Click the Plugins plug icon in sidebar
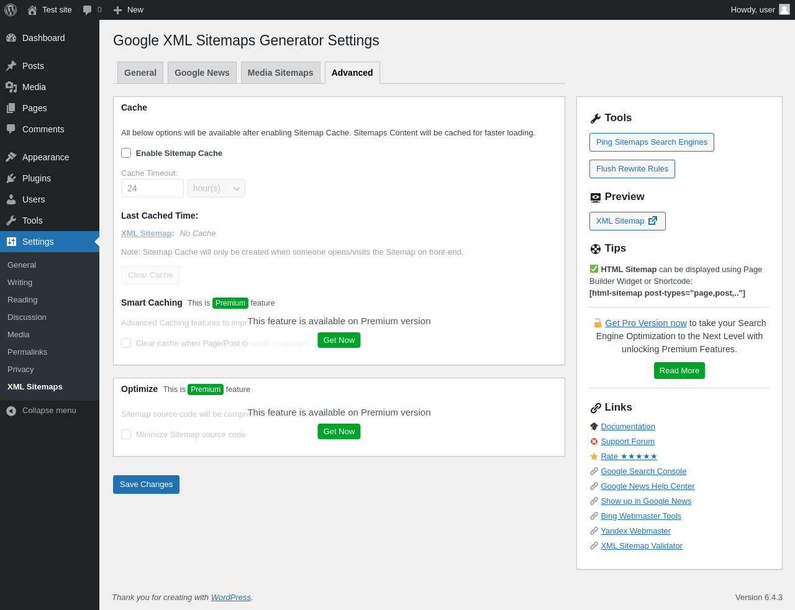 tap(11, 178)
